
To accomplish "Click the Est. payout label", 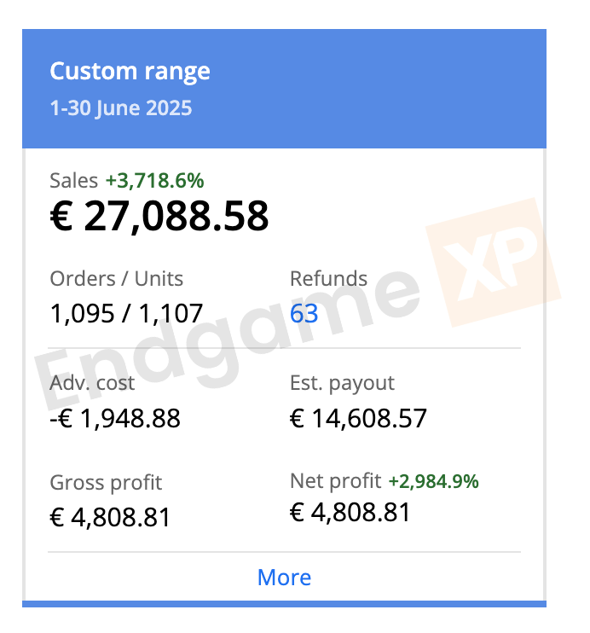I will 342,383.
